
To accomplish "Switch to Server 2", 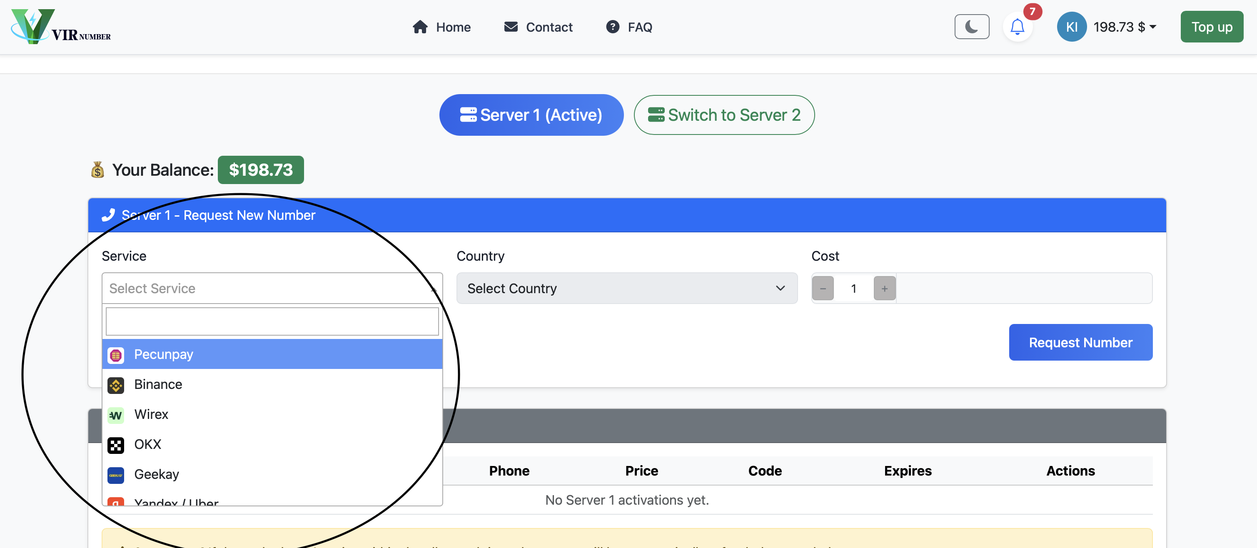I will click(x=723, y=115).
